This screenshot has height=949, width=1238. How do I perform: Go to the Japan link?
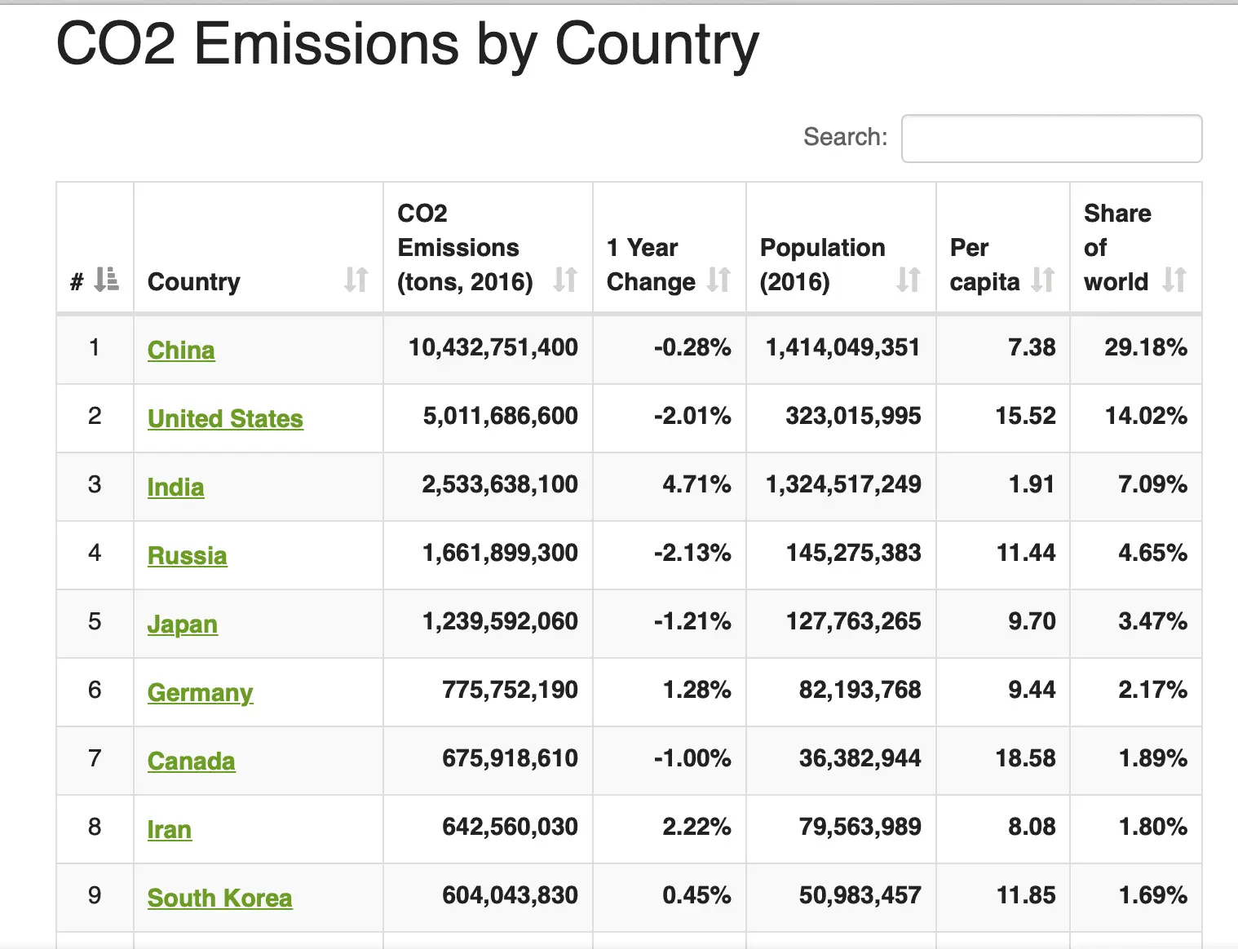182,624
